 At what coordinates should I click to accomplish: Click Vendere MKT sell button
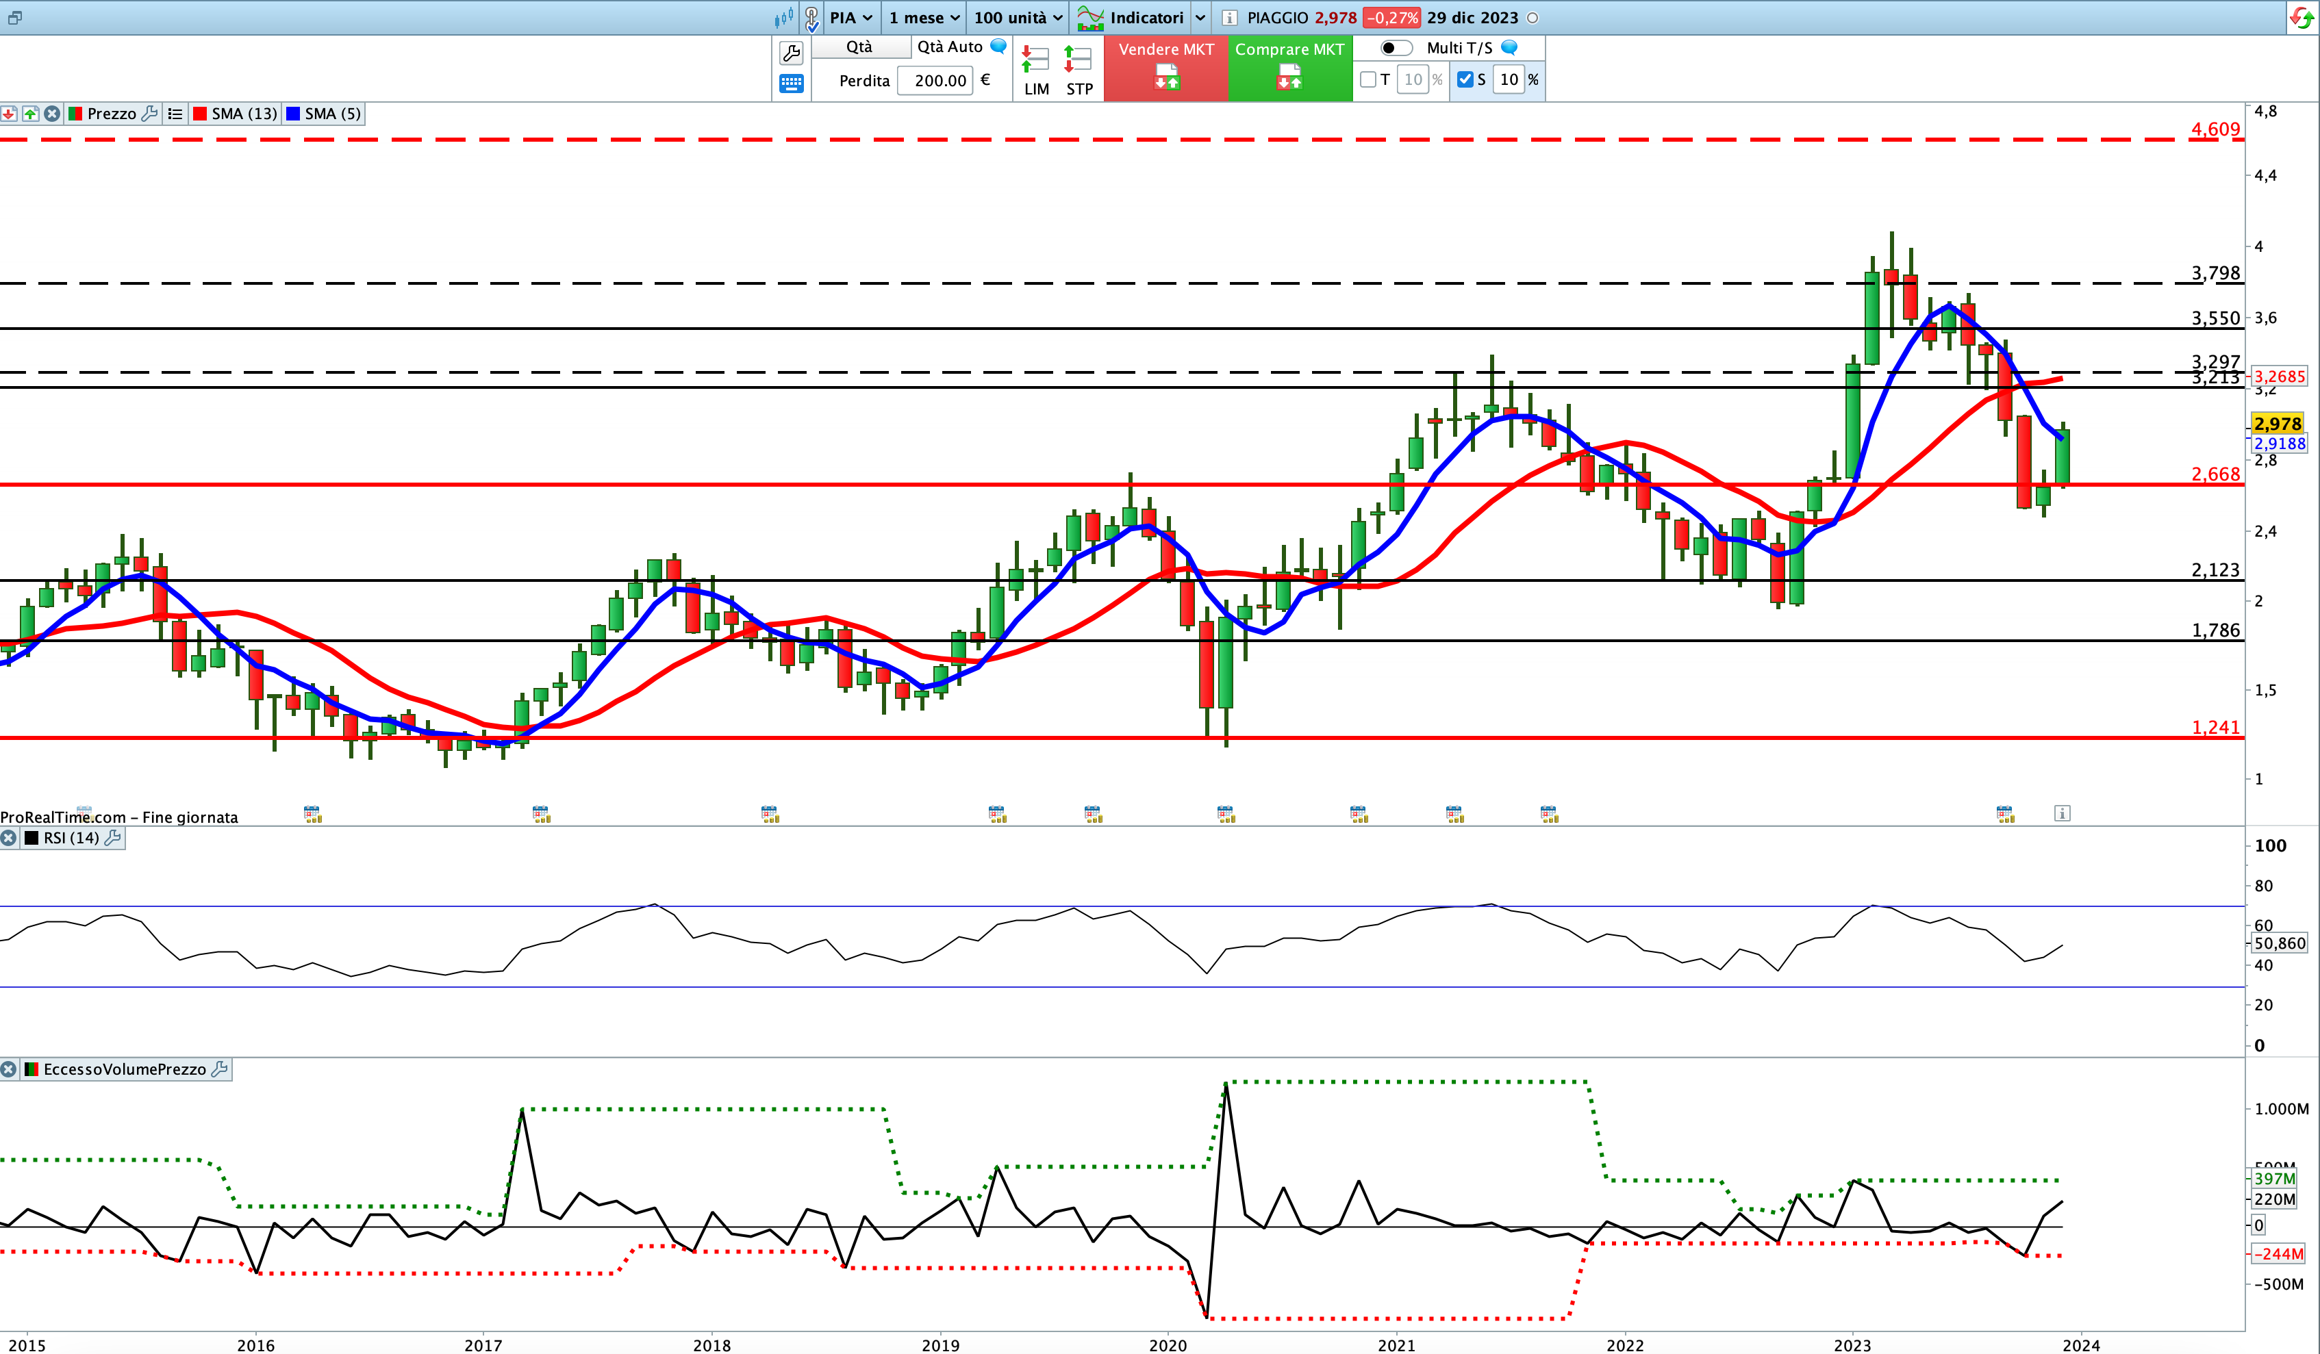pyautogui.click(x=1165, y=68)
